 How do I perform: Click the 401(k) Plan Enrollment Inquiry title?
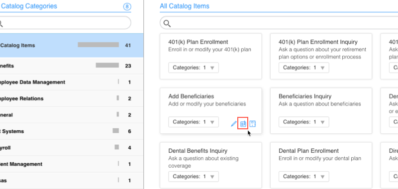click(x=318, y=42)
